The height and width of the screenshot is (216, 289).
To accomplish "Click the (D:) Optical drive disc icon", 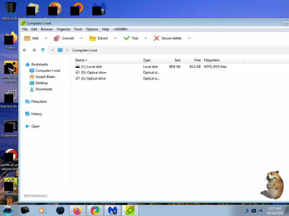I will point(78,72).
